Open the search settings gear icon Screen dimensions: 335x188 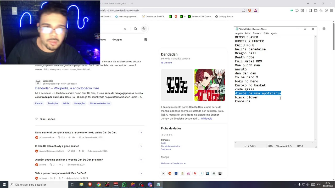click(324, 29)
